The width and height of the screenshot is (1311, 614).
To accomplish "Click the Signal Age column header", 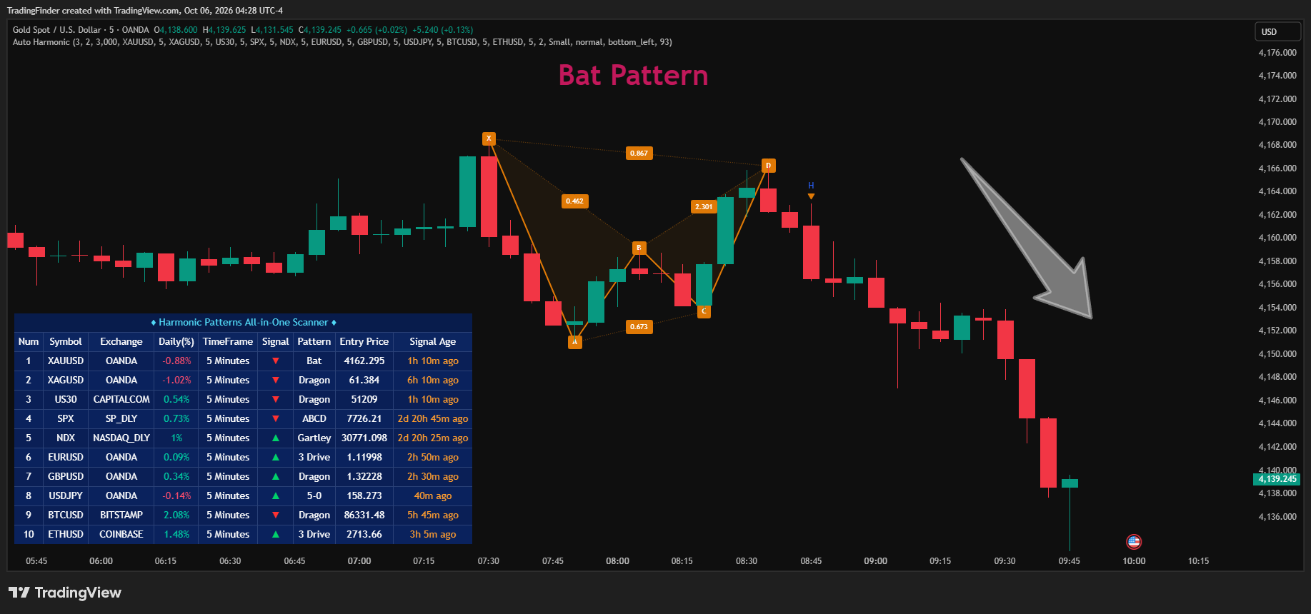I will (x=433, y=342).
